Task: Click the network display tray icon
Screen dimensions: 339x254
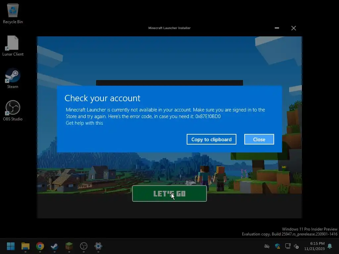Action: pyautogui.click(x=288, y=246)
